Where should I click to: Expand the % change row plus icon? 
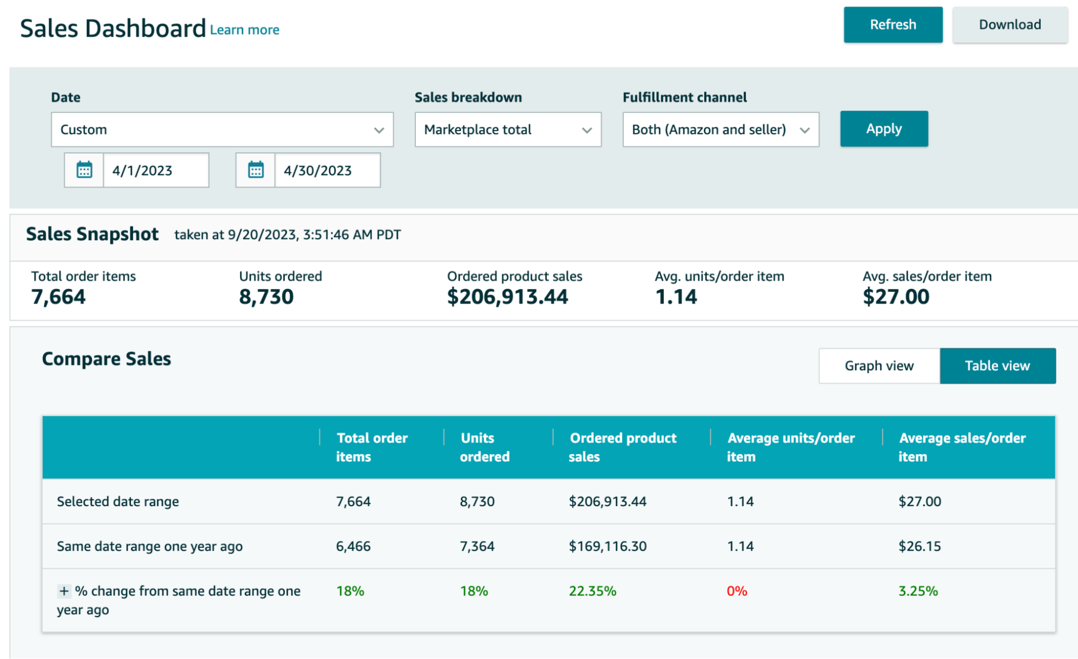point(64,591)
